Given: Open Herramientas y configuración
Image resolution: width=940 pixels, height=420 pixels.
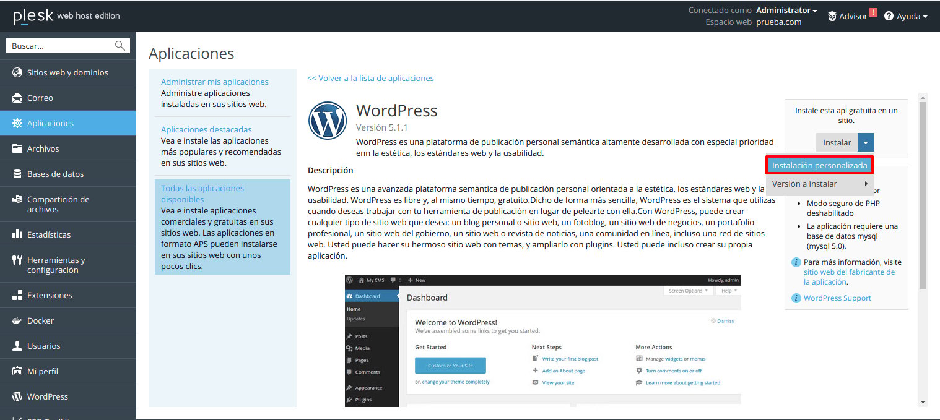Looking at the screenshot, I should tap(68, 265).
